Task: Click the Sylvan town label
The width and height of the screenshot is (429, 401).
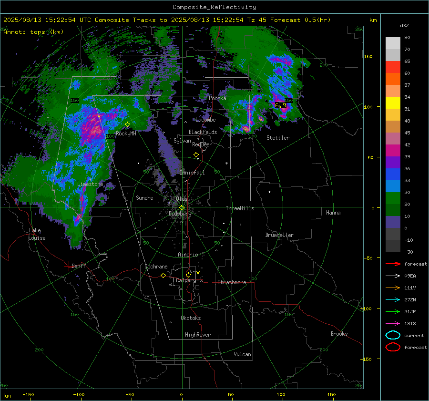Action: click(x=182, y=141)
